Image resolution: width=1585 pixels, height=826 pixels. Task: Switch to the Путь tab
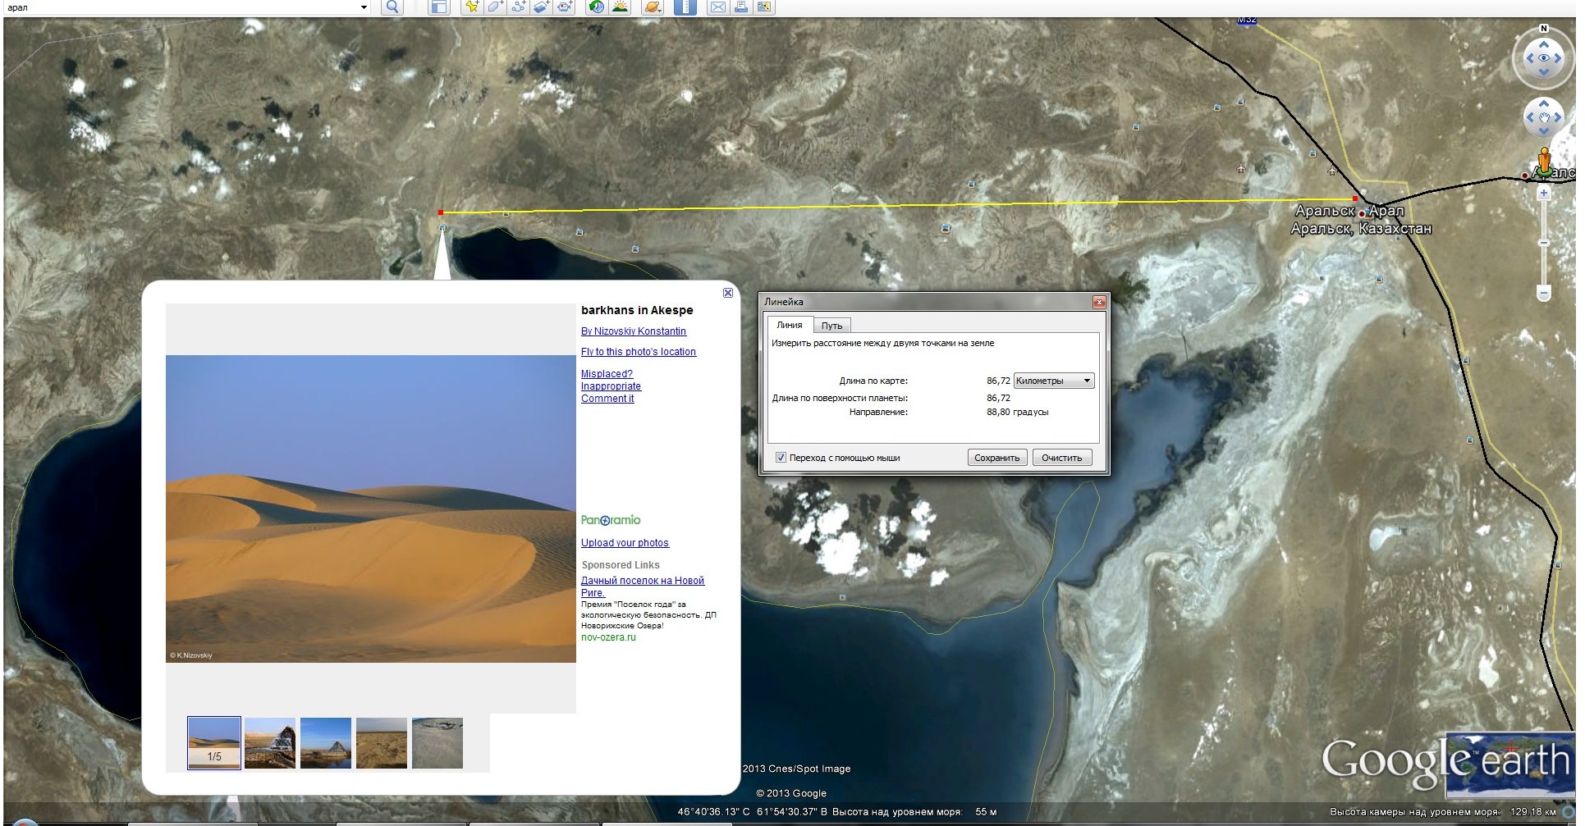tap(831, 326)
